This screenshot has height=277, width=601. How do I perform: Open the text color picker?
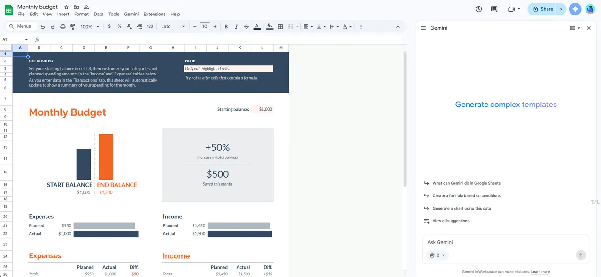click(x=257, y=27)
